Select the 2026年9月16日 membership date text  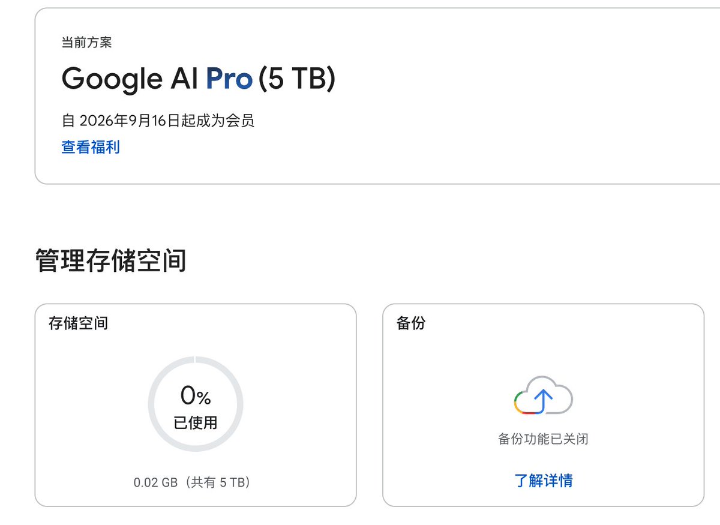tap(130, 121)
